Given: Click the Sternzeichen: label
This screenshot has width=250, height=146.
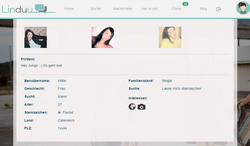Looking at the screenshot, I should pos(36,112).
